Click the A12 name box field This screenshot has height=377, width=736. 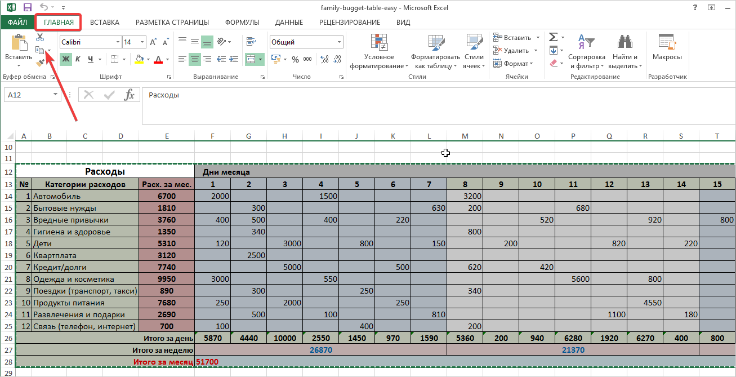[27, 95]
